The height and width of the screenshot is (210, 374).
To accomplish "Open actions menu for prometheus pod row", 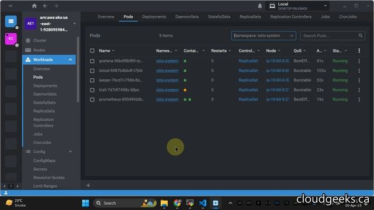I will (359, 100).
